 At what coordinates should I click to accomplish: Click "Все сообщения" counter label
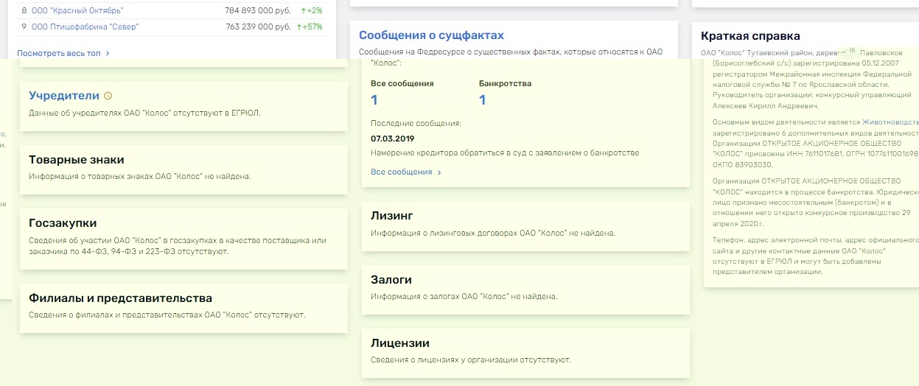pyautogui.click(x=402, y=84)
